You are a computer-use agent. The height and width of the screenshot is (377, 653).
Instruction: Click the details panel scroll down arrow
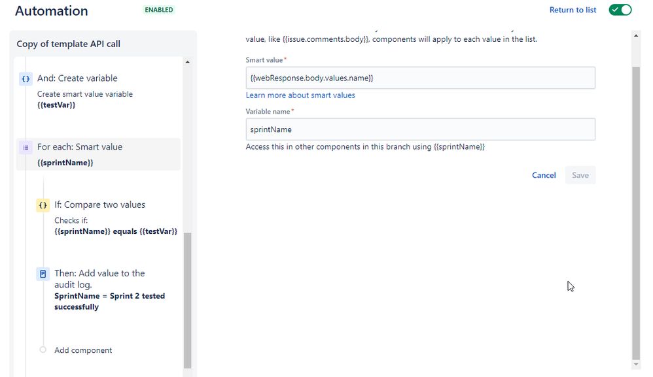coord(636,365)
